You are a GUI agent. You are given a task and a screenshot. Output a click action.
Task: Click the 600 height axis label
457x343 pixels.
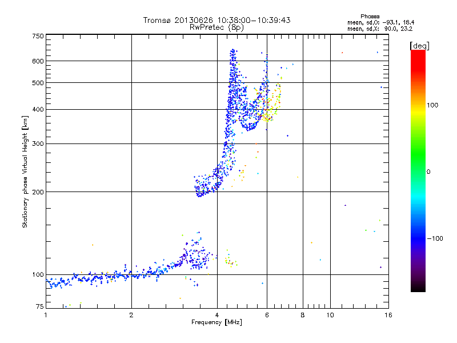click(38, 61)
